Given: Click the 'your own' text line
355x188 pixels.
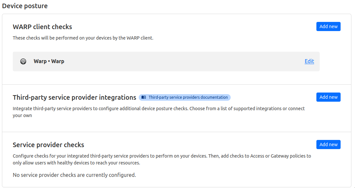Looking at the screenshot, I should pos(22,115).
